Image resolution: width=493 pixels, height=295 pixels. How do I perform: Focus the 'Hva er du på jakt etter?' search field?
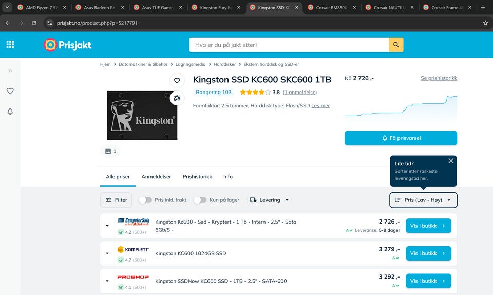point(289,45)
